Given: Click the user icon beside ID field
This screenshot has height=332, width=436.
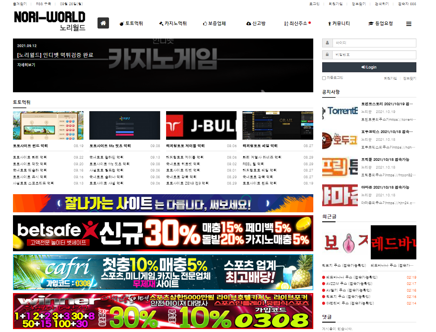Looking at the screenshot, I should [327, 43].
